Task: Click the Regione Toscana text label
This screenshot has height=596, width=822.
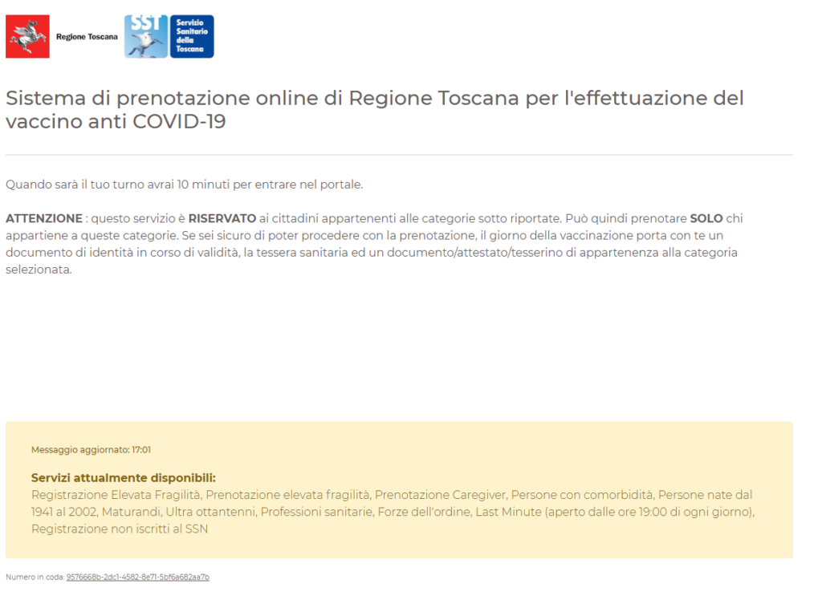Action: [x=86, y=35]
